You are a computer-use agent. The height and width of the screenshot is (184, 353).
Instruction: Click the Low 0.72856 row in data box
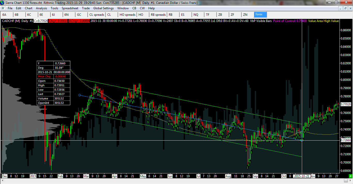point(53,90)
